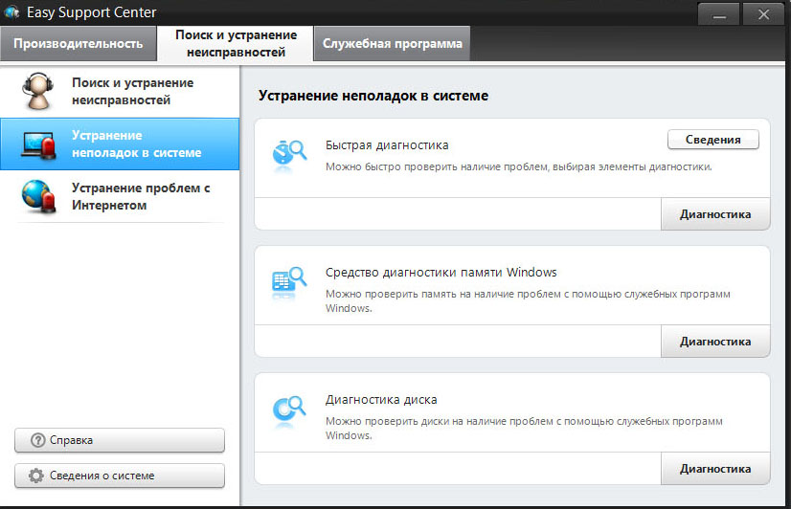Image resolution: width=791 pixels, height=509 pixels.
Task: Click the Диагностика диска heading text
Action: 381,400
